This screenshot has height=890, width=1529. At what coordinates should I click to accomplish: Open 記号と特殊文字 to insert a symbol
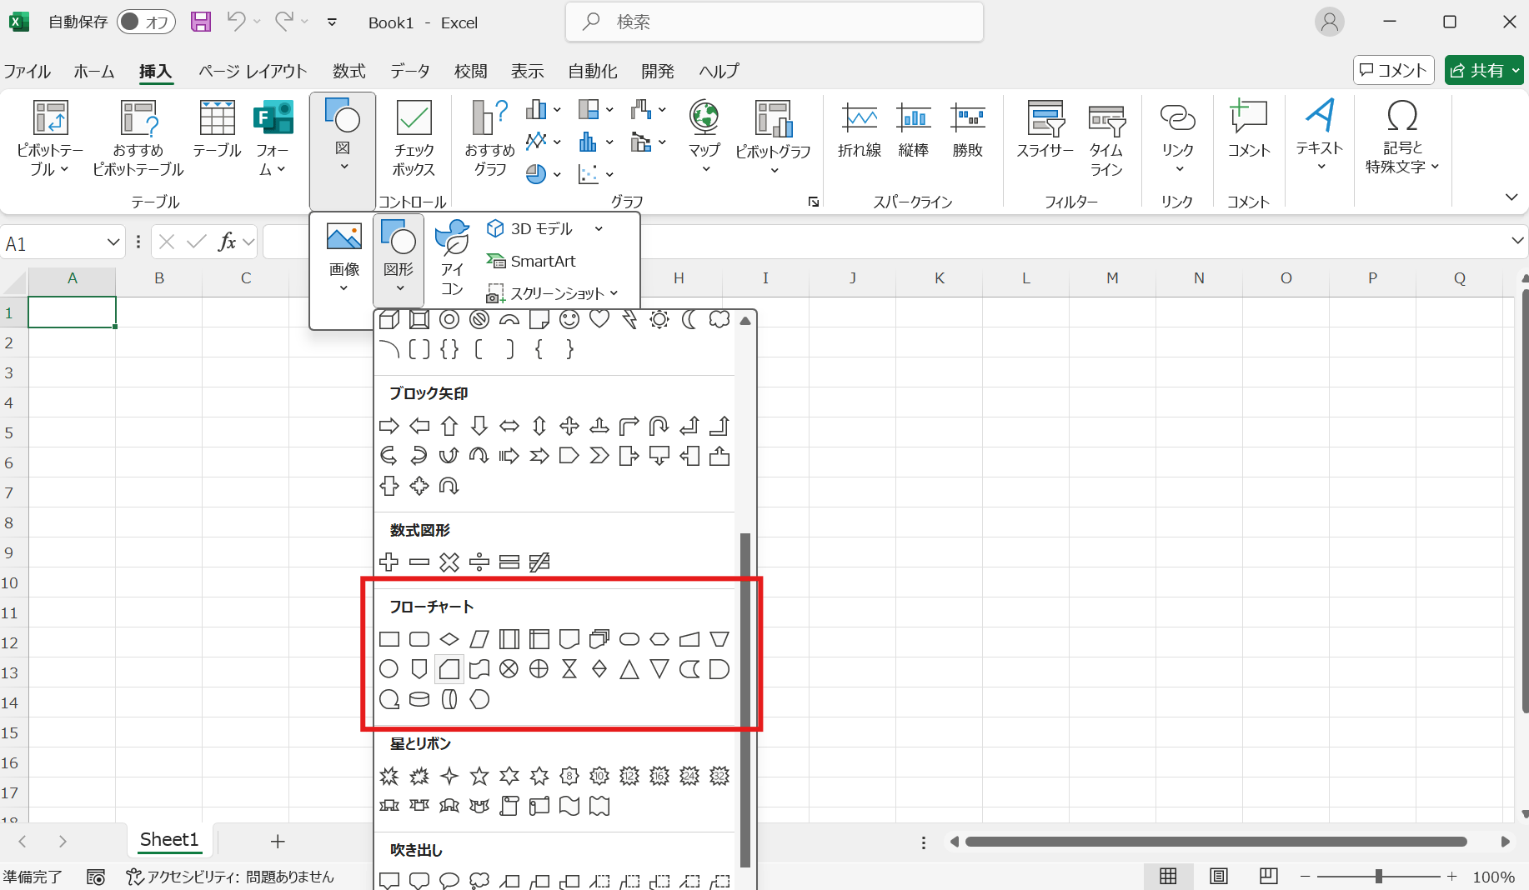click(x=1401, y=137)
